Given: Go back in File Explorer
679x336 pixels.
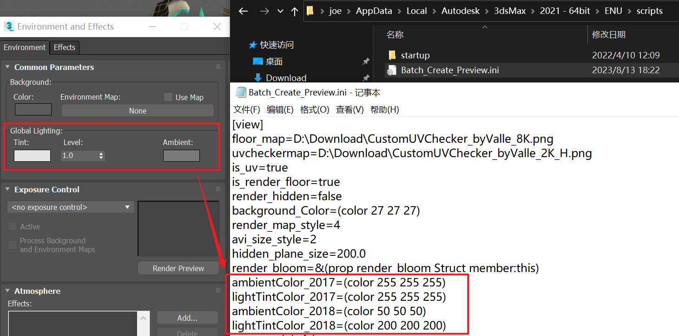Looking at the screenshot, I should tap(243, 11).
